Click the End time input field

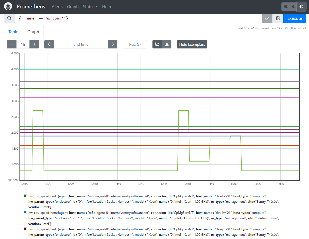81,44
